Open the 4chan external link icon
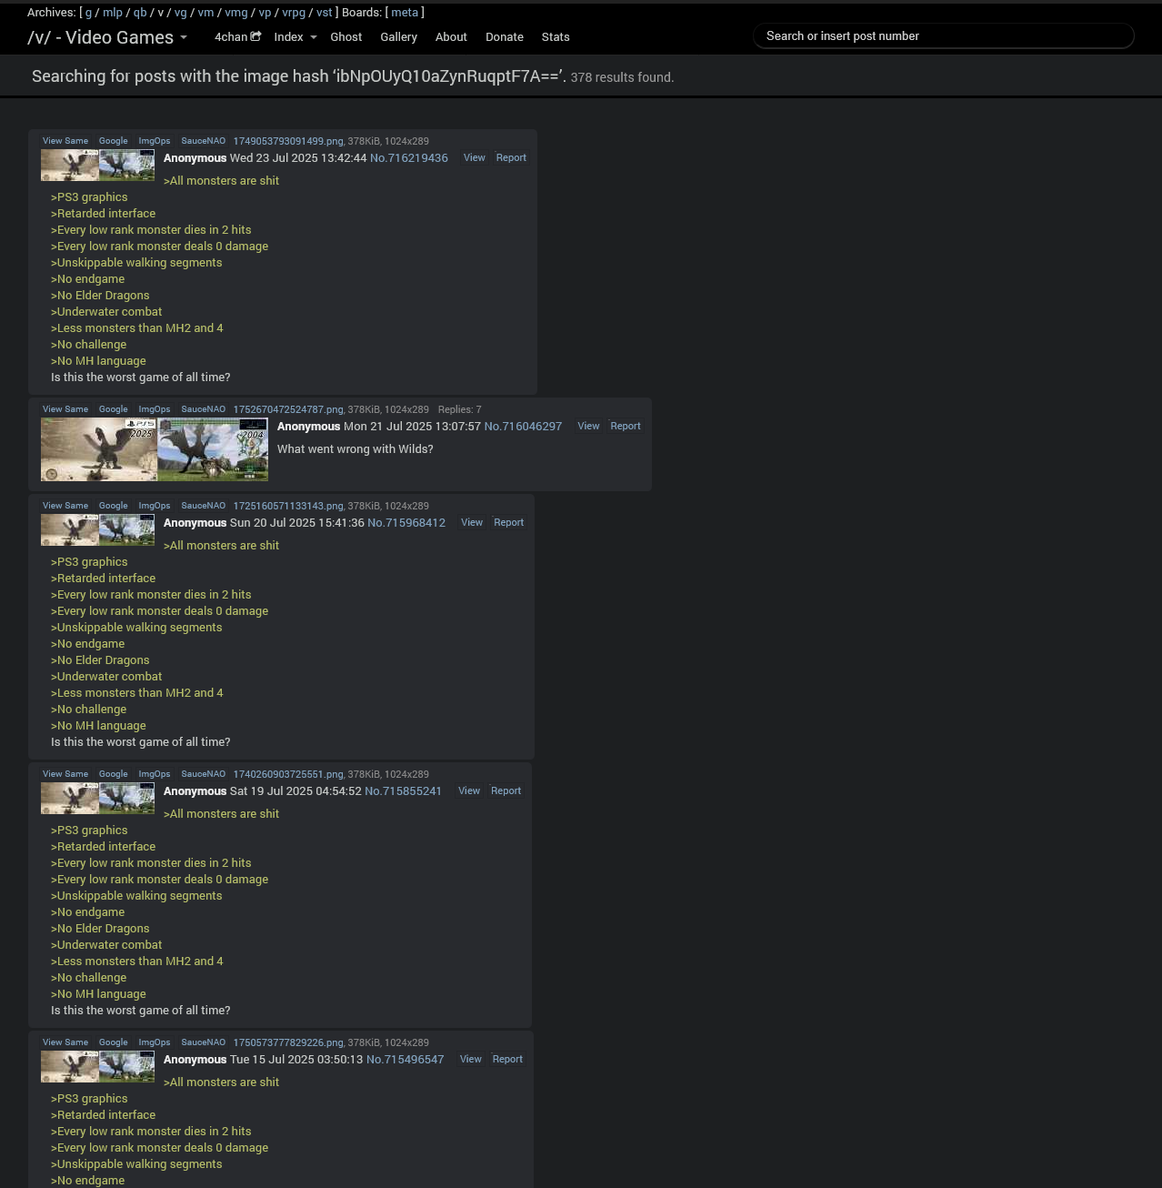 [x=255, y=36]
